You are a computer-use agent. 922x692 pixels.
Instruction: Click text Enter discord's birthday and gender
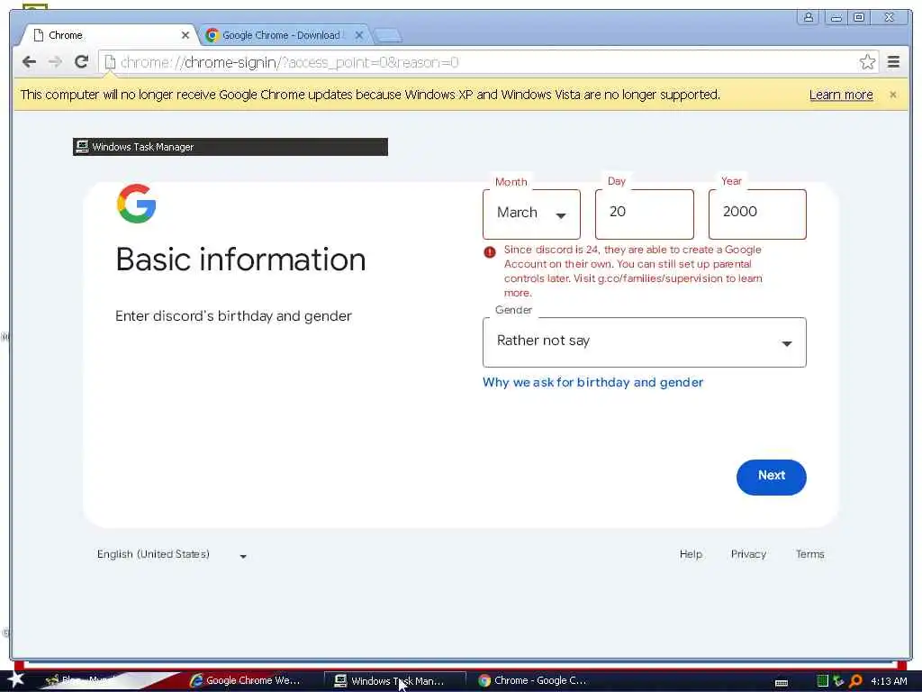[233, 316]
